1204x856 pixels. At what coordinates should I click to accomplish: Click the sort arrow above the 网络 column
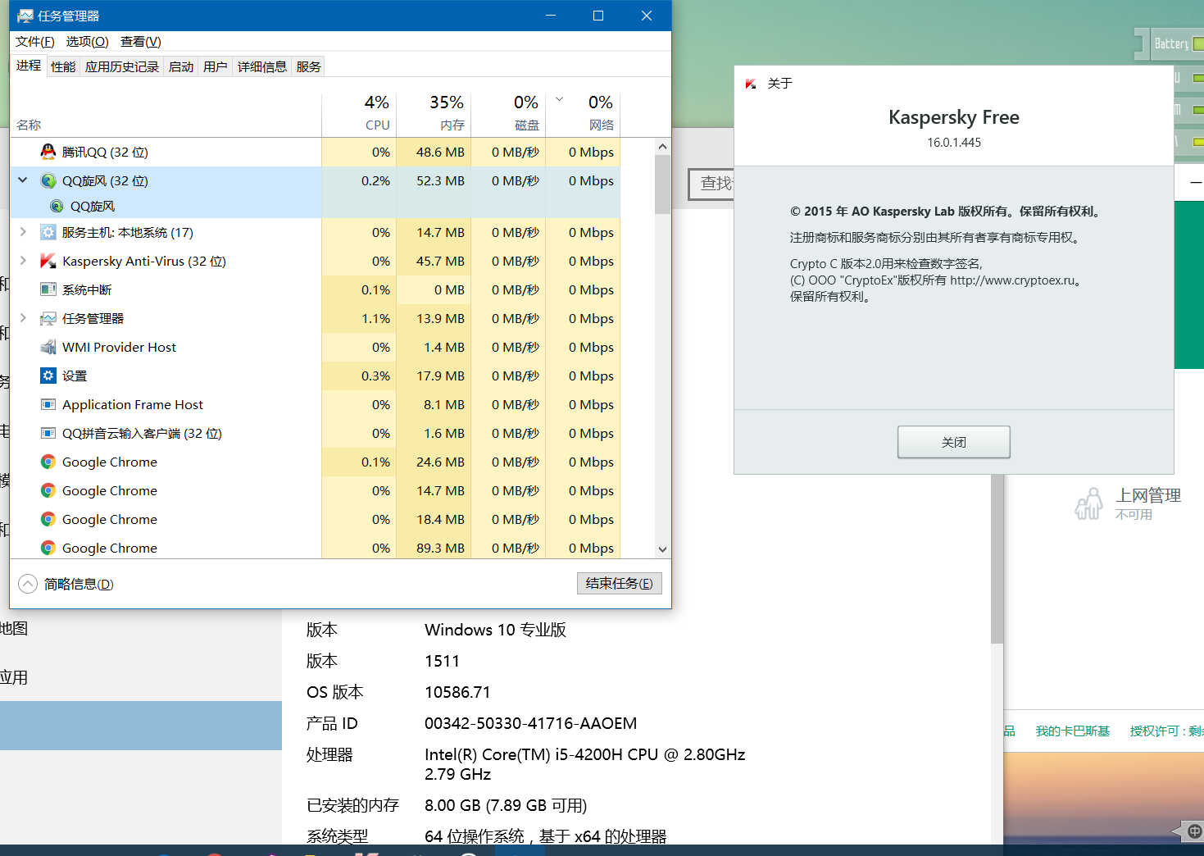pos(560,99)
